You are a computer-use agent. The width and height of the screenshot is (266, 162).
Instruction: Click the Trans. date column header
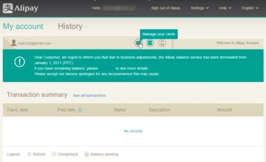pos(17,110)
